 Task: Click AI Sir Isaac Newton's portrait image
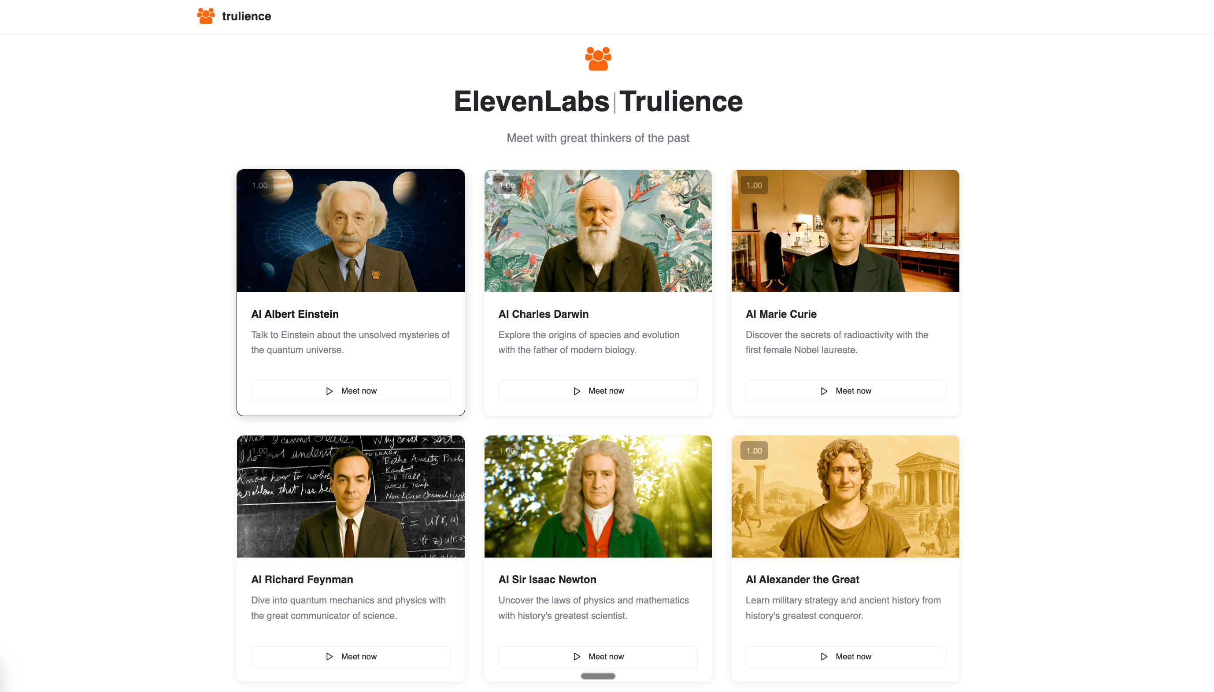tap(597, 497)
